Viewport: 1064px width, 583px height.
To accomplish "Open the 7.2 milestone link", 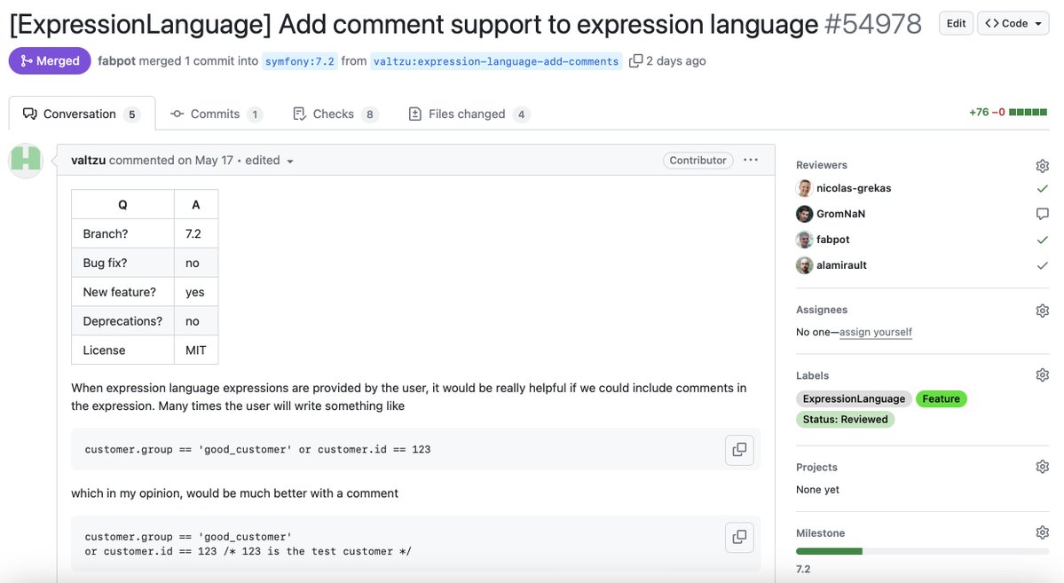I will [x=803, y=570].
